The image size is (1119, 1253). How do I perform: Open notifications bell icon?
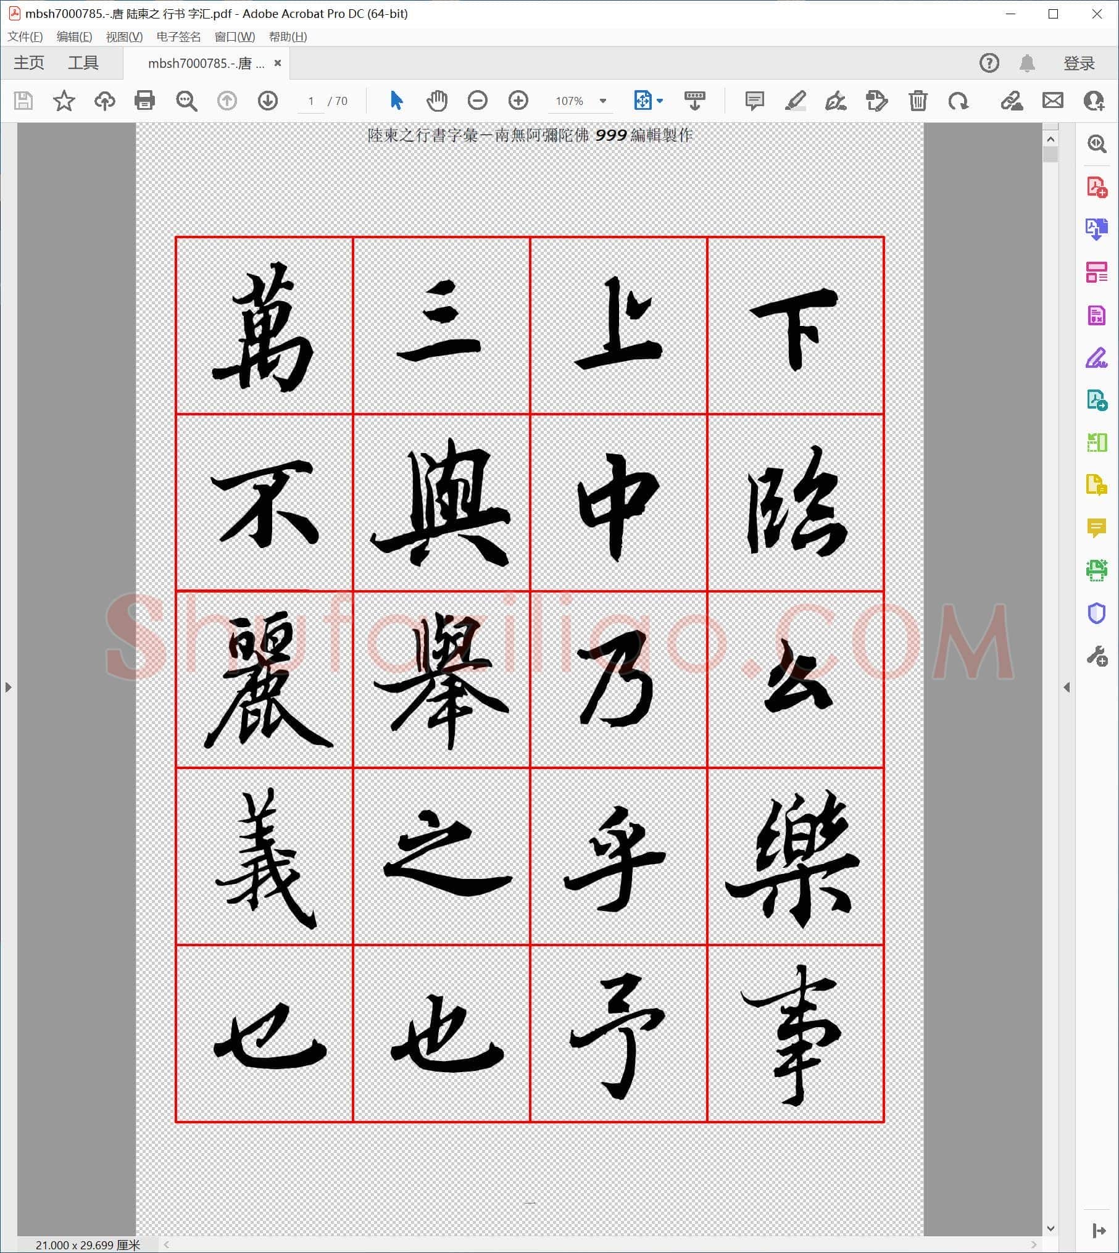1027,63
